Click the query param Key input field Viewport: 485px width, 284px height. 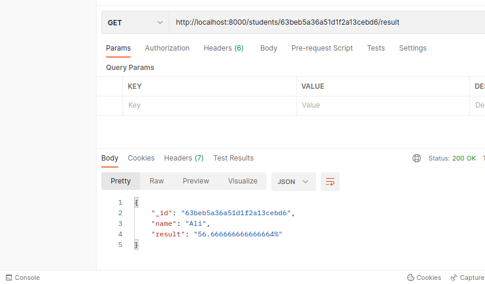[x=209, y=105]
